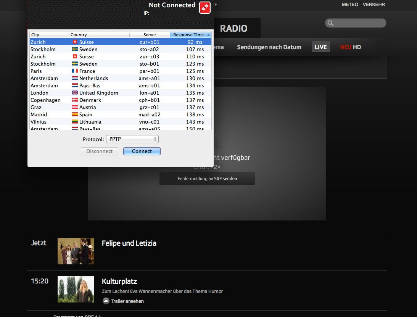Screen dimensions: 417x317
Task: Open the VERKEHR link in the top bar
Action: pyautogui.click(x=374, y=5)
